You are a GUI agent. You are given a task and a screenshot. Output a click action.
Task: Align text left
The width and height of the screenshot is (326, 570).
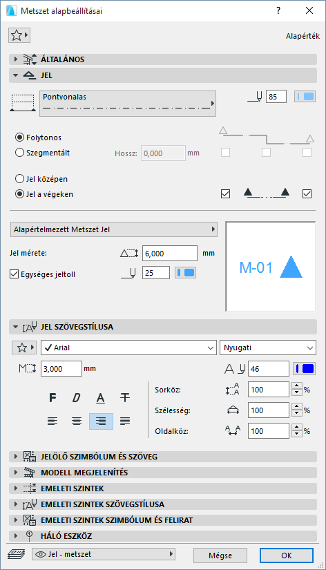coord(52,421)
